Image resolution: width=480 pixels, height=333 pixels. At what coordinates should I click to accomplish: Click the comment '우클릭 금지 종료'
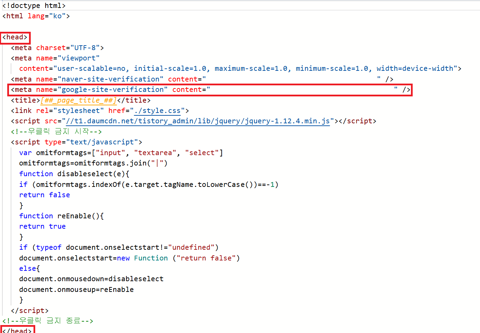point(48,321)
